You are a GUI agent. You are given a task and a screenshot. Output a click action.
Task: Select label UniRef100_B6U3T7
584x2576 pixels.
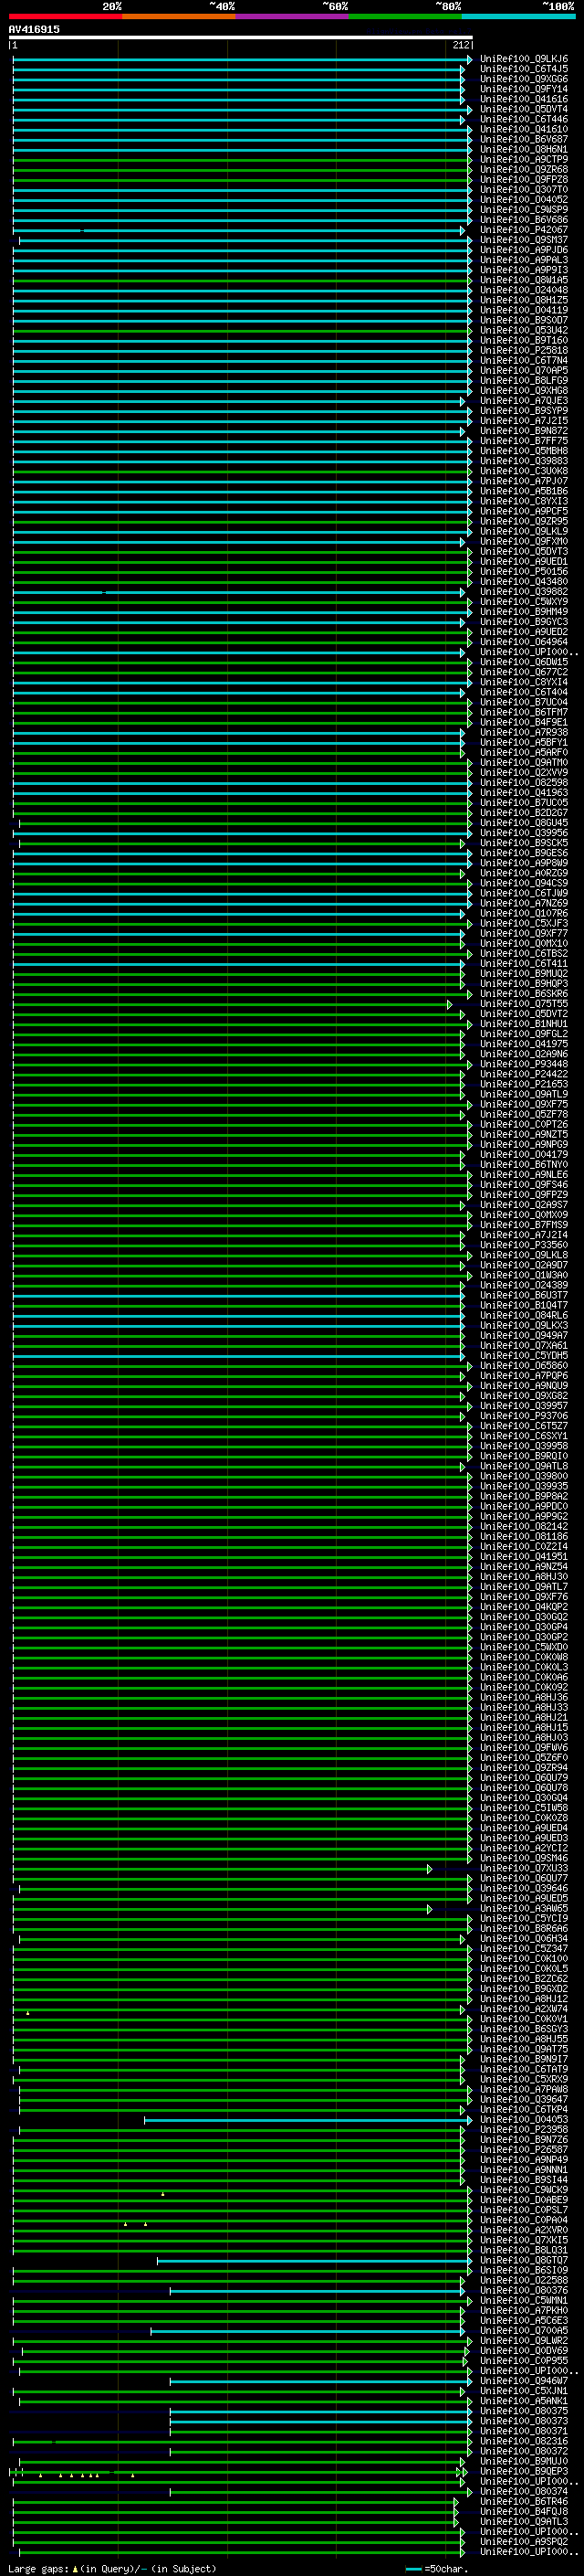(x=523, y=1295)
